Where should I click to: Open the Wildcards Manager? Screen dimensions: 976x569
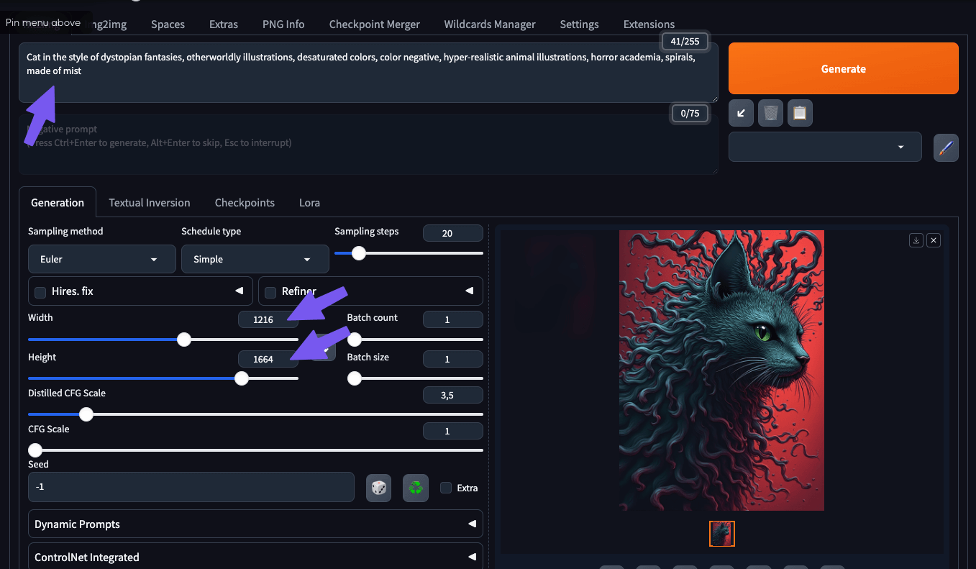[489, 24]
